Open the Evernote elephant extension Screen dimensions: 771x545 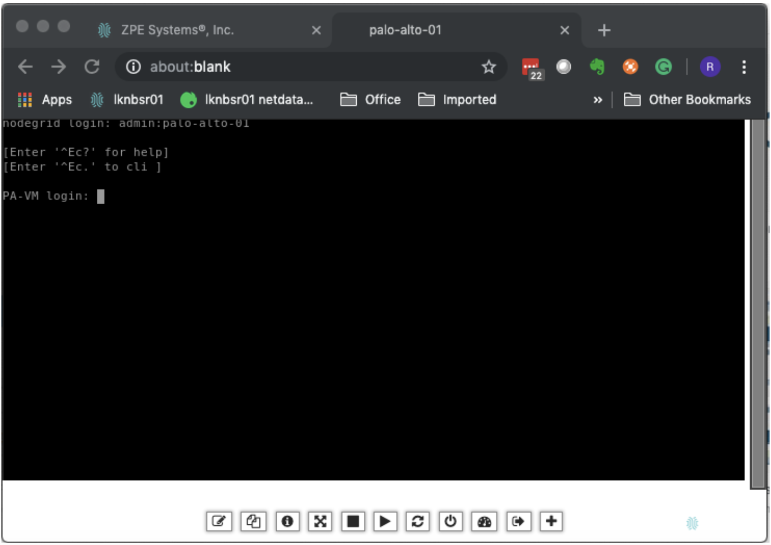click(597, 66)
